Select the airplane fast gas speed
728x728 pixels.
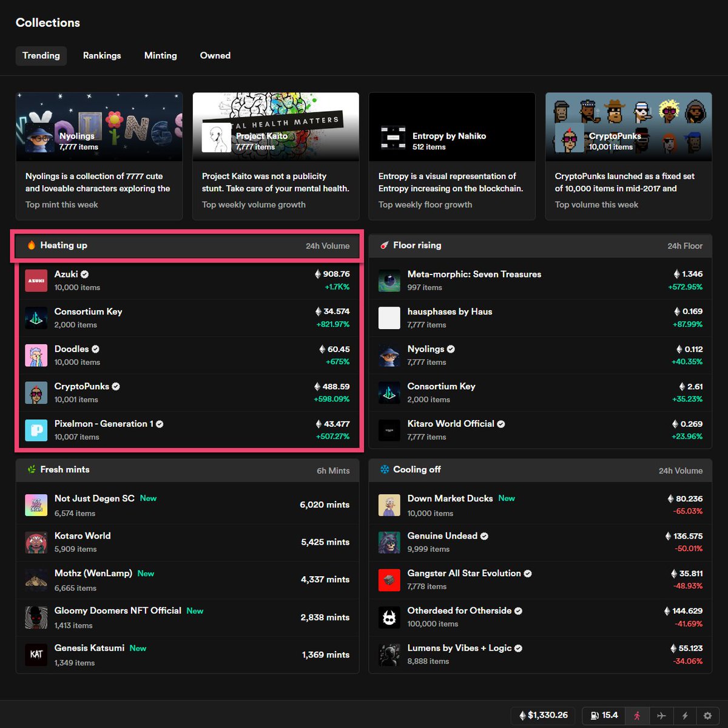[661, 715]
